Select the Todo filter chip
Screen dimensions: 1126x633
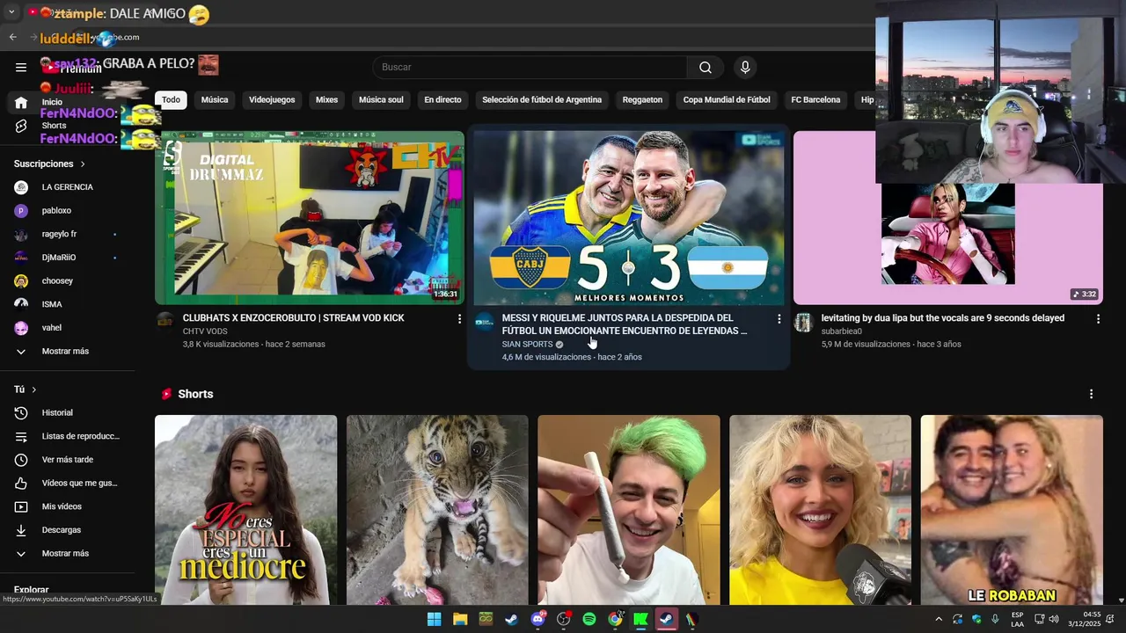[171, 100]
